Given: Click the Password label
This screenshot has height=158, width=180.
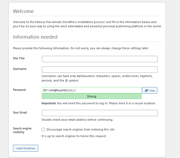Looking at the screenshot, I should pyautogui.click(x=19, y=90).
